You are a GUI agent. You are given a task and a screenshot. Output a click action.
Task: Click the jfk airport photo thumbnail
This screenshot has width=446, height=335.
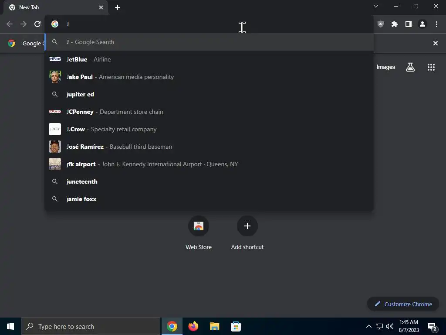[x=55, y=164]
